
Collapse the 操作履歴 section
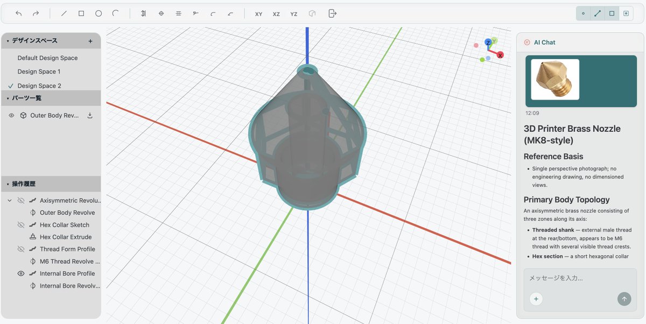[x=8, y=184]
